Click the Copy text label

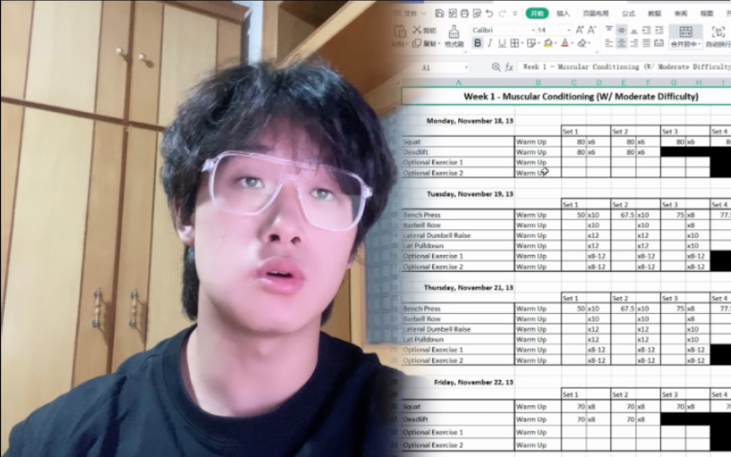429,44
